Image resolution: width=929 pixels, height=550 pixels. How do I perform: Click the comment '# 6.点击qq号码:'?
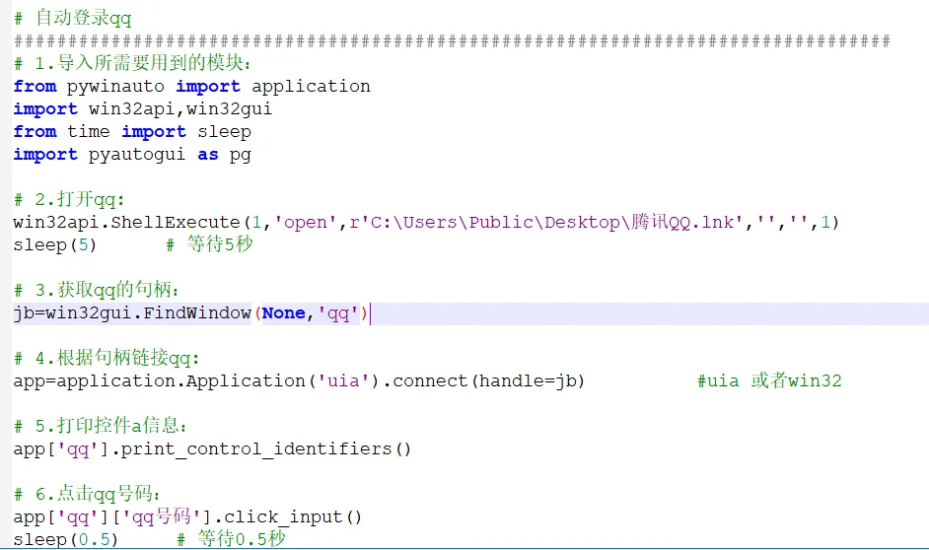coord(87,494)
